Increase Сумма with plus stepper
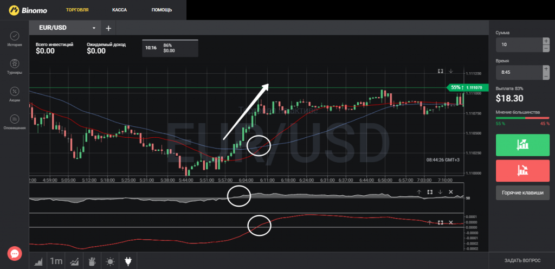555x269 pixels. pyautogui.click(x=546, y=41)
